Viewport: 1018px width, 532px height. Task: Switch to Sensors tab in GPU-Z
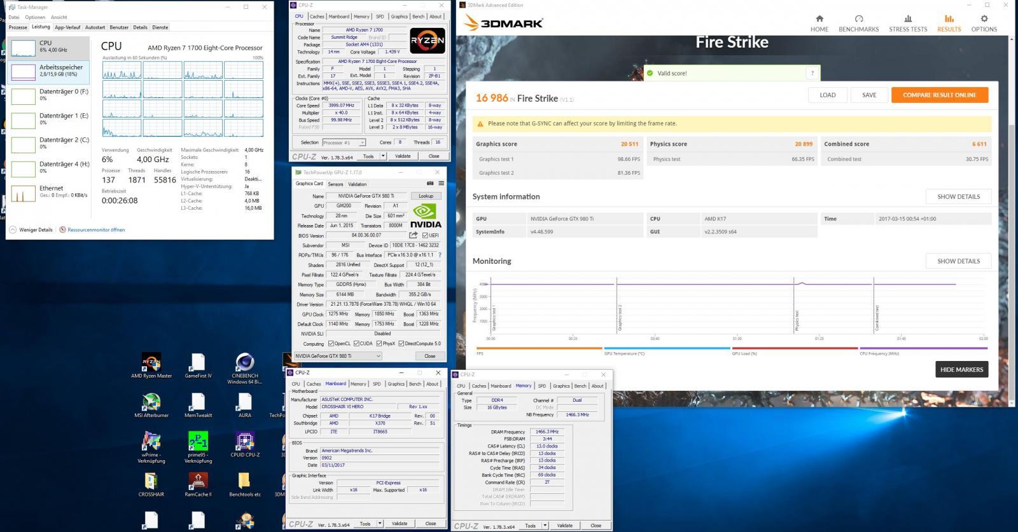point(335,184)
